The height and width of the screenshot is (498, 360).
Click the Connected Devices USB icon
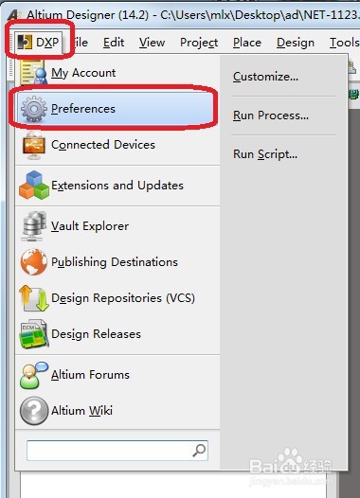34,145
